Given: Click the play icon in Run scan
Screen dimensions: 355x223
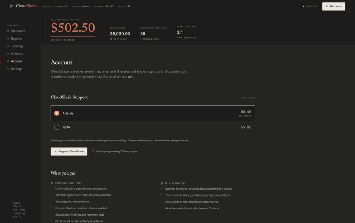Looking at the screenshot, I should 327,6.
